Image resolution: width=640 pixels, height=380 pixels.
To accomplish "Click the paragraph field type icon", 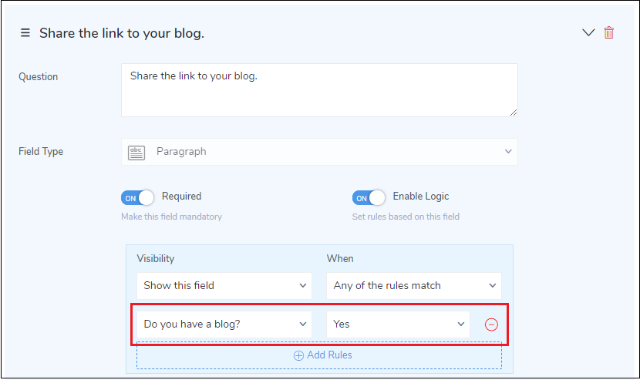I will 136,152.
